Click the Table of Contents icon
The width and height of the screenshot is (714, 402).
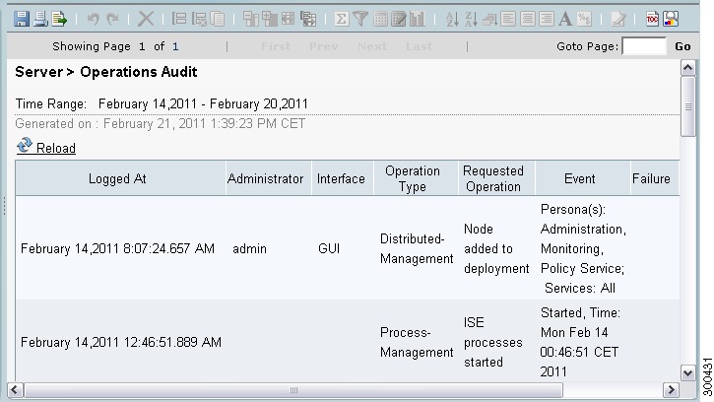coord(652,19)
